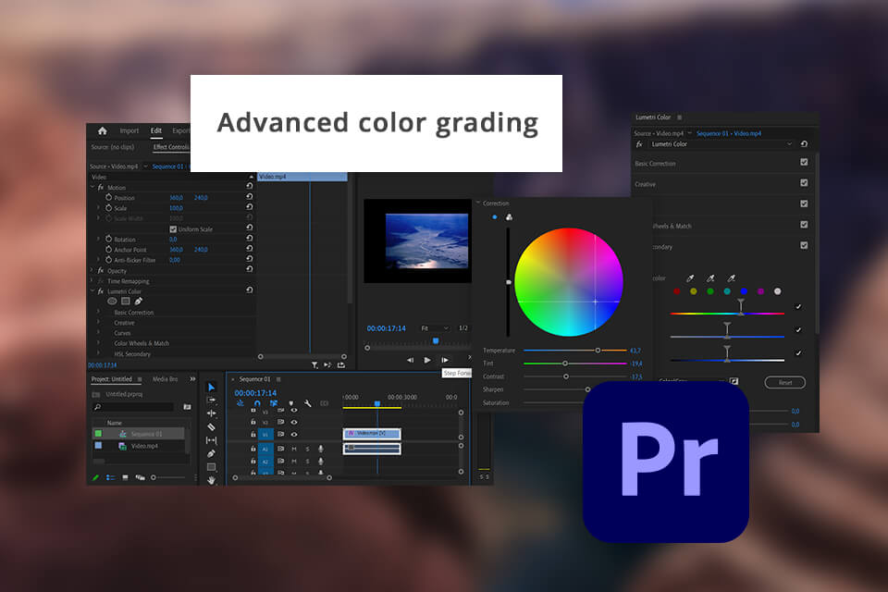888x592 pixels.
Task: Select the Razor tool
Action: 211,427
